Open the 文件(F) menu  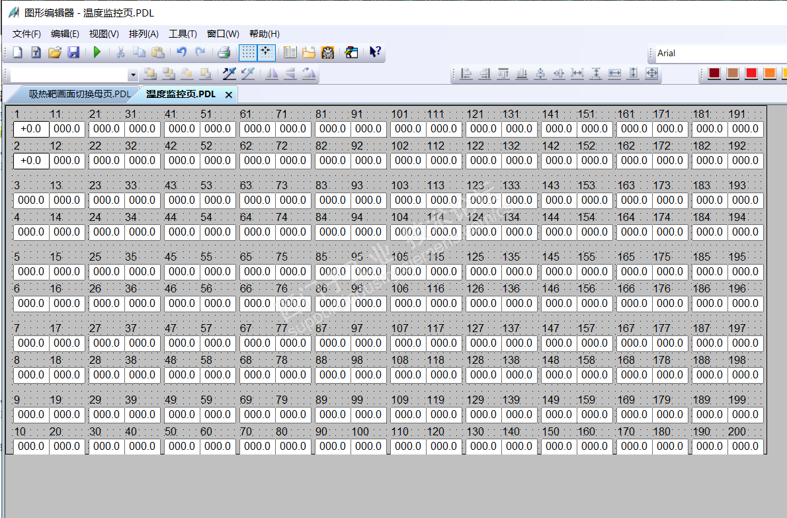26,34
